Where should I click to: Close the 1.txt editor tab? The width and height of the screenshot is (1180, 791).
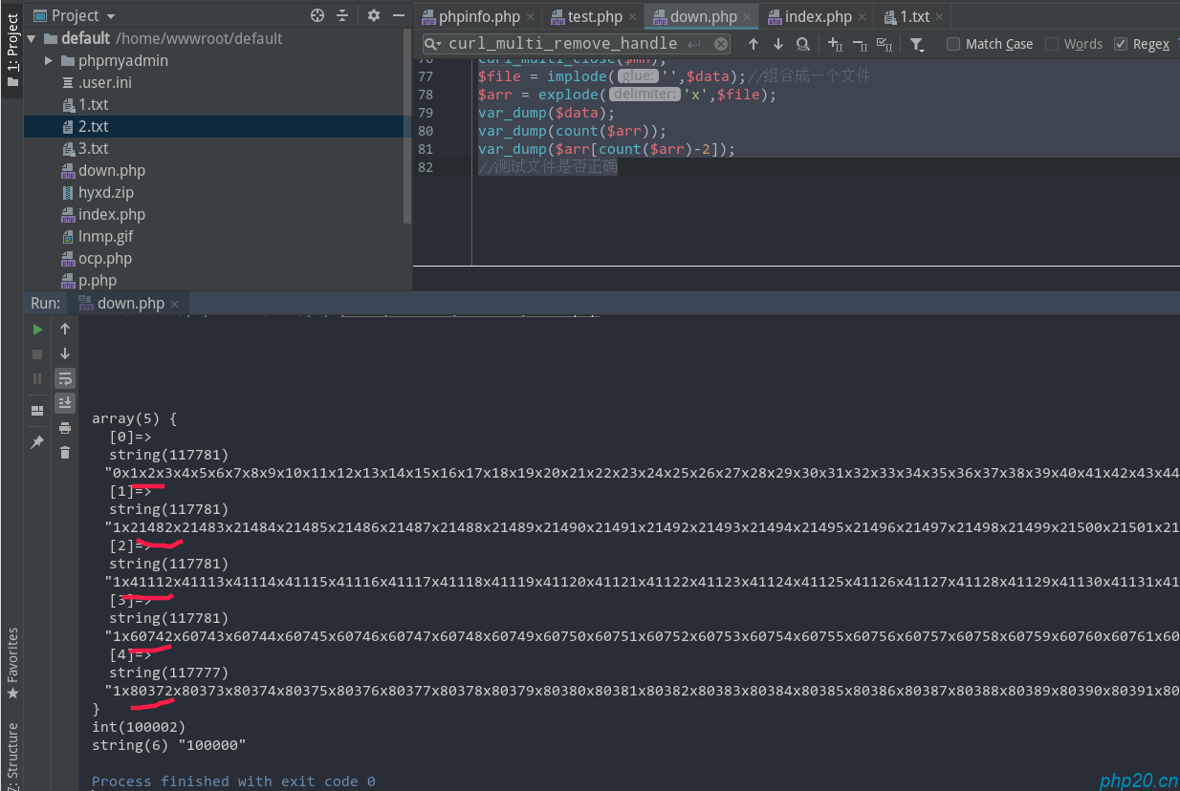pos(939,17)
